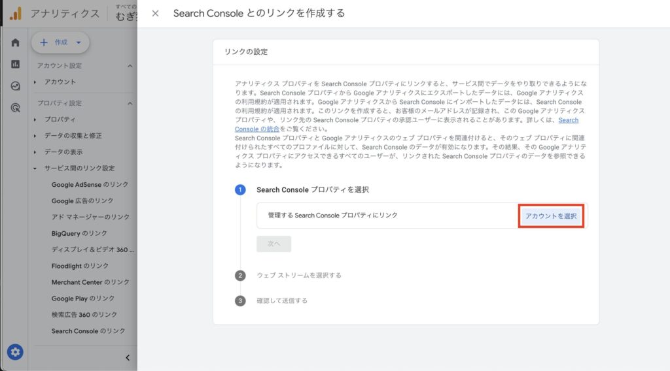Click the 管理する Search Console プロパティにリンク row
This screenshot has height=371, width=670.
pos(422,216)
